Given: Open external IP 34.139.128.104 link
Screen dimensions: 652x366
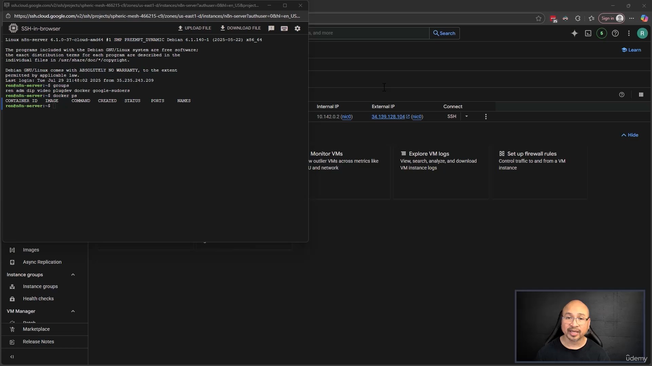Looking at the screenshot, I should point(388,117).
